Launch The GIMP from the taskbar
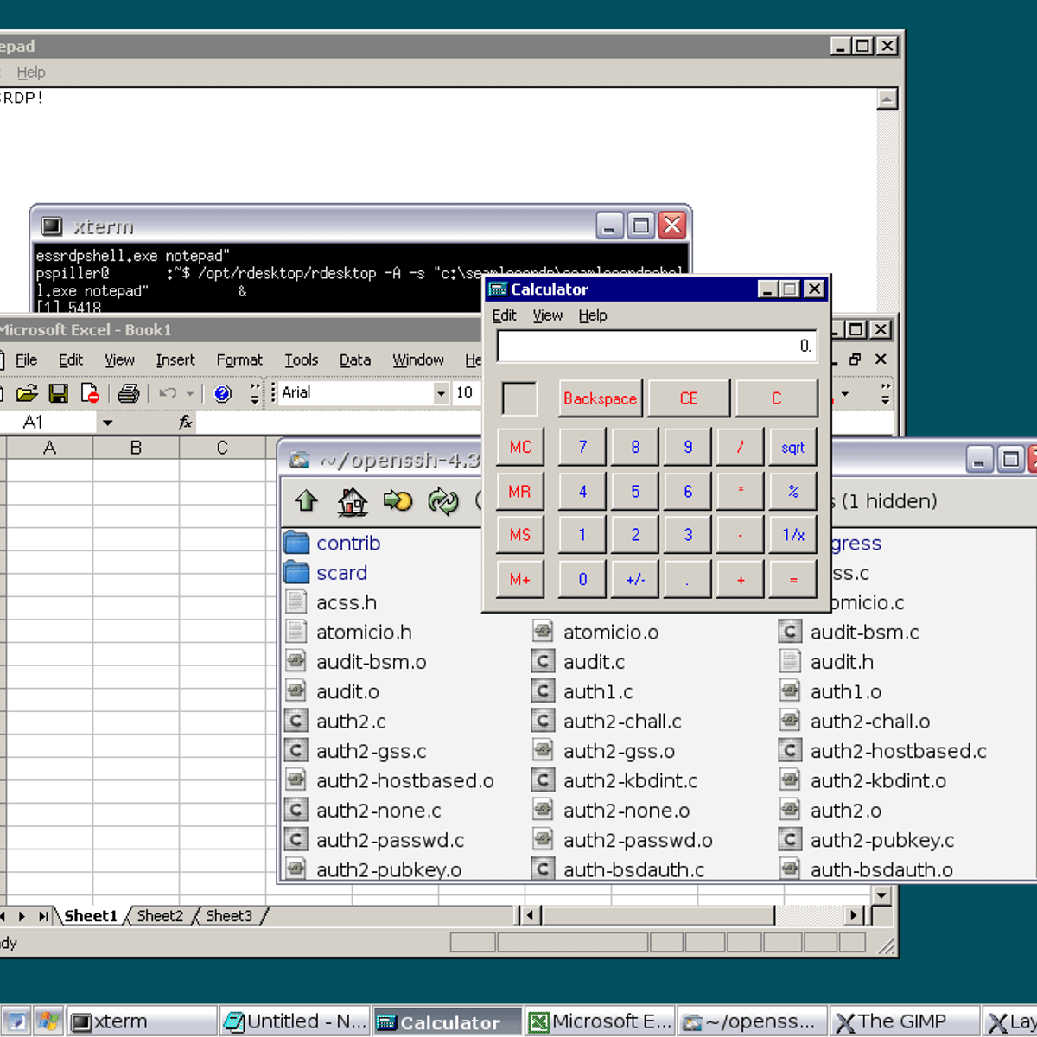1037x1037 pixels. (904, 1021)
